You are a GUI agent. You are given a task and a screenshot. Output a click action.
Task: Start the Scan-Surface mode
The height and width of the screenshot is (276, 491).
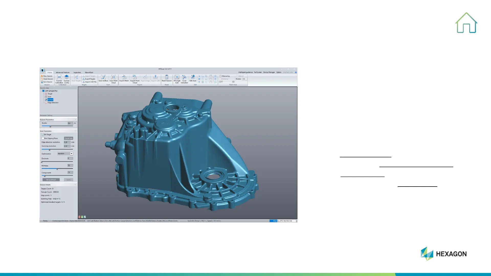pos(103,77)
